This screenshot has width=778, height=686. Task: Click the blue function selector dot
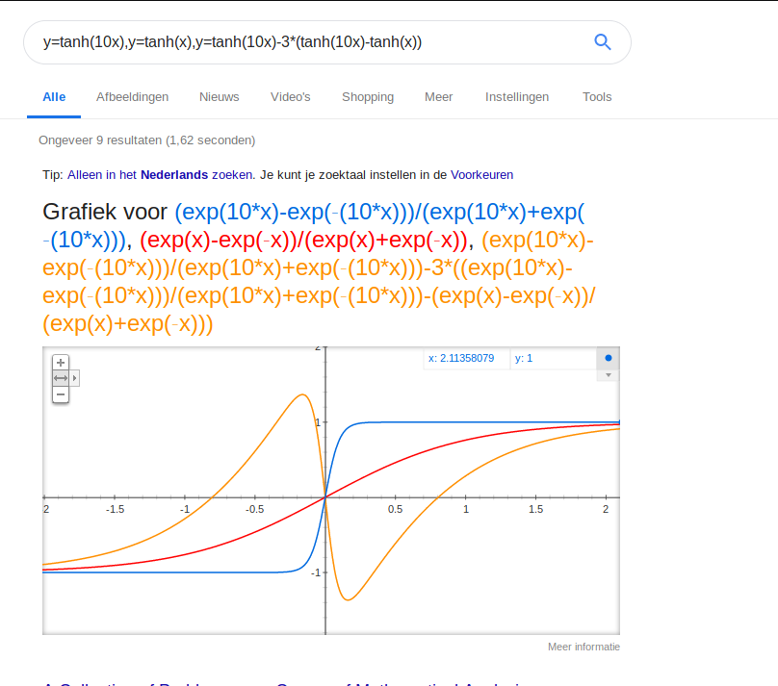tap(608, 358)
